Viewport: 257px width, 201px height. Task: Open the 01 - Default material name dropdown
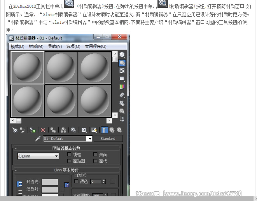click(x=90, y=139)
